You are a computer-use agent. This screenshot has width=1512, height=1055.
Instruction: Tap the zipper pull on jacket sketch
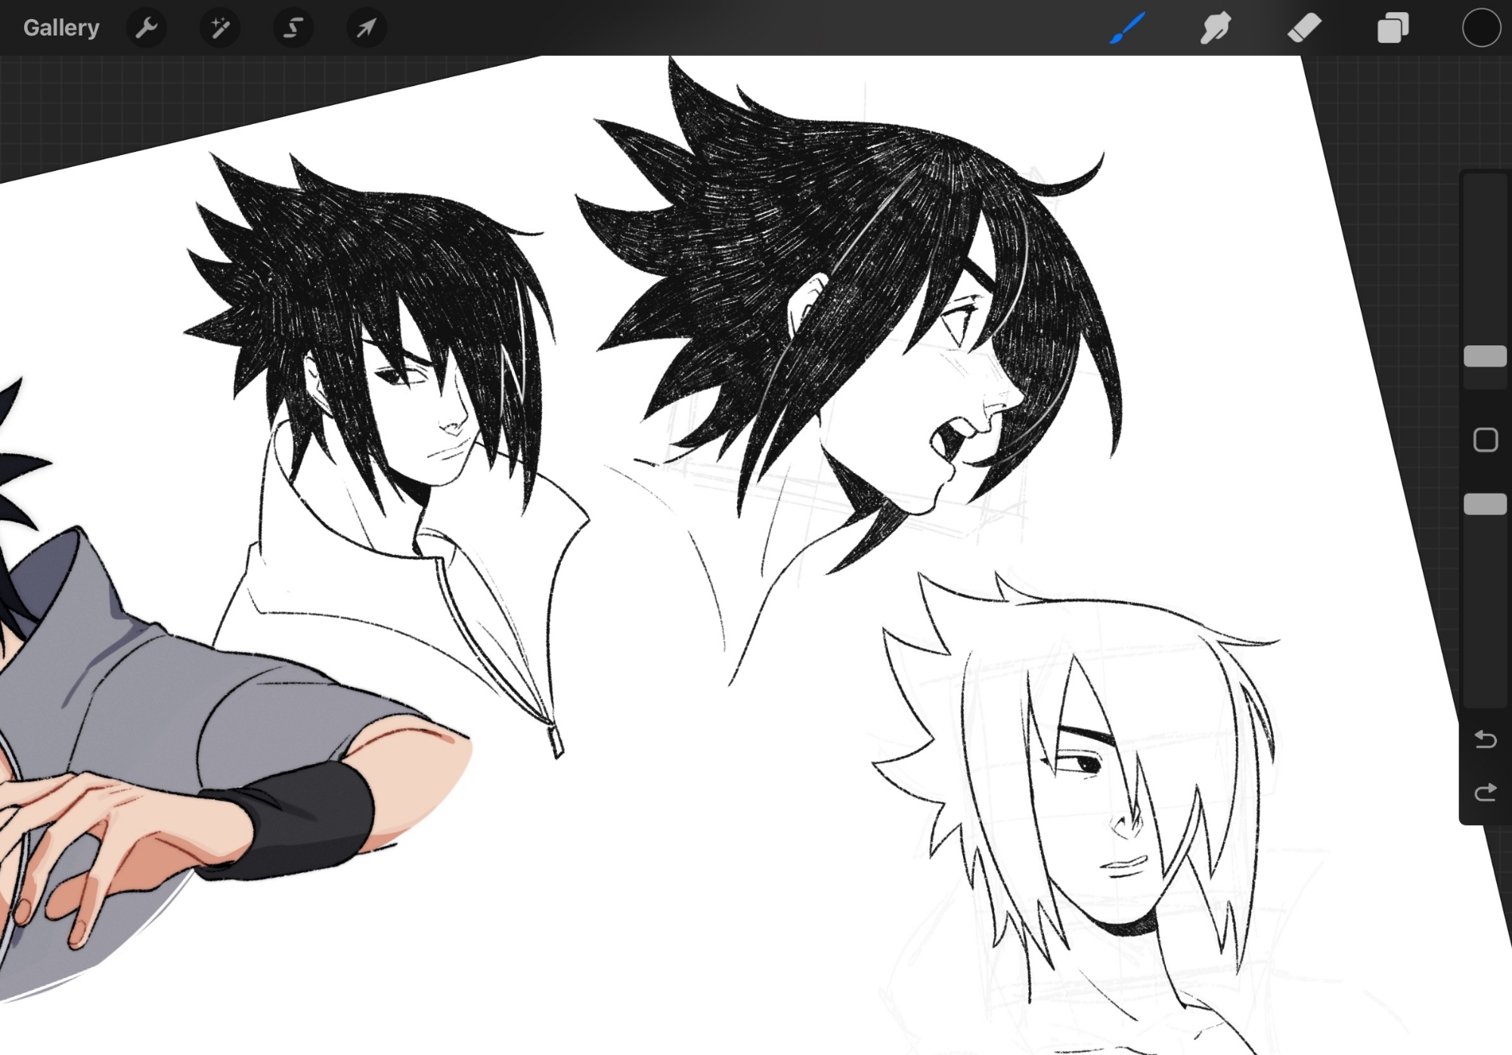pos(556,741)
